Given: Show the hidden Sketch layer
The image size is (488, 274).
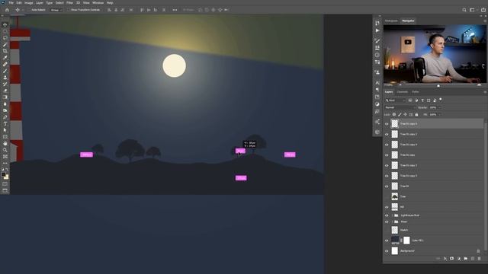Looking at the screenshot, I should [x=387, y=230].
